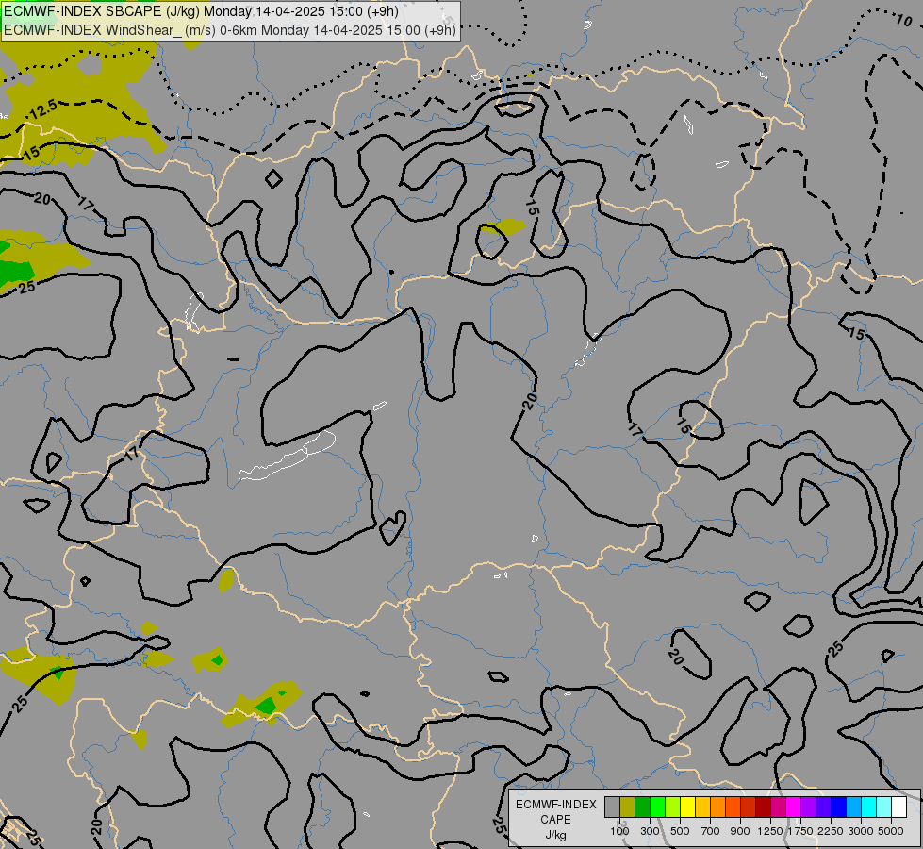
Task: Click the legend title ECMWF-INDEX CAPE J/kg
Action: [555, 819]
